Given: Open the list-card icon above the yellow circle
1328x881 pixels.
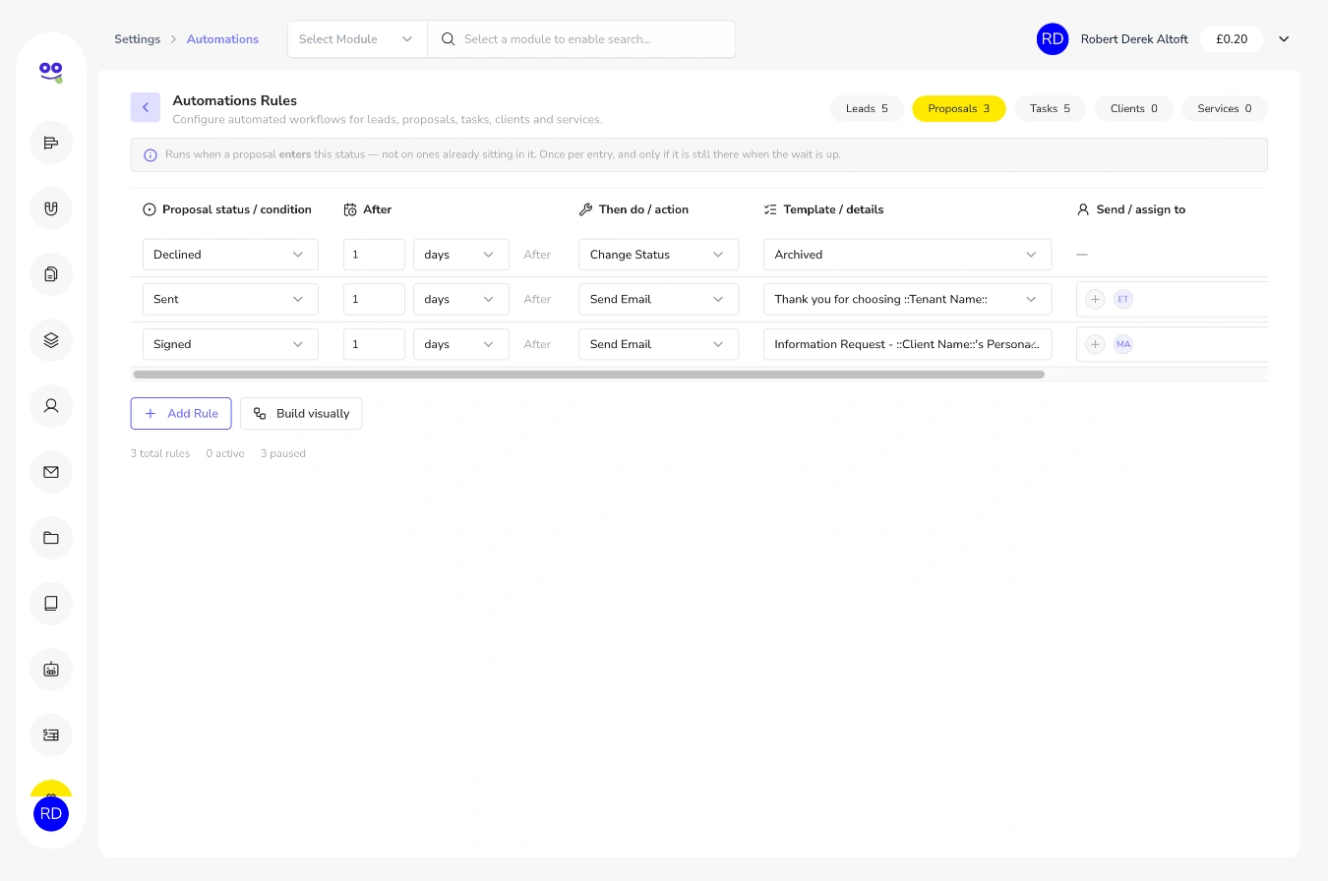Looking at the screenshot, I should 51,734.
